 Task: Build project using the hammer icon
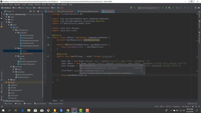(x=135, y=8)
